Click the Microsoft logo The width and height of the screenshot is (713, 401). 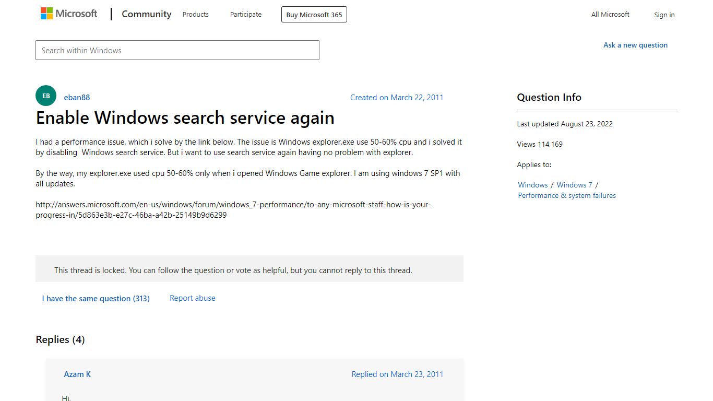pyautogui.click(x=69, y=14)
